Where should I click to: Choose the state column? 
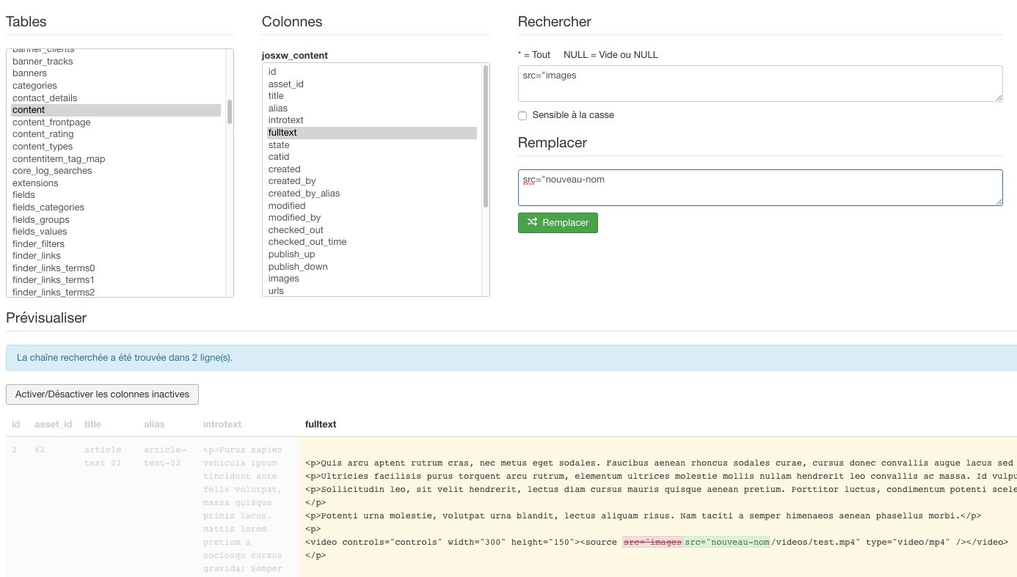pyautogui.click(x=372, y=145)
